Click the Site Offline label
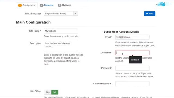The width and height of the screenshot is (174, 98). tap(36, 91)
